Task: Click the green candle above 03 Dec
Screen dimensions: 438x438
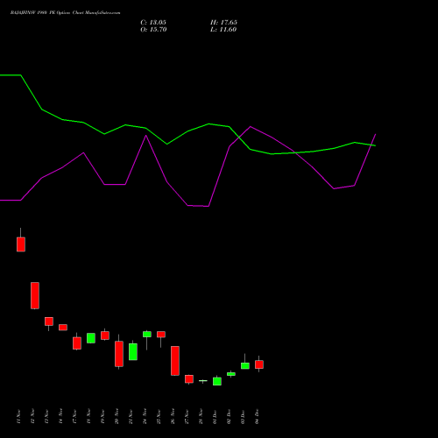Action: [245, 366]
